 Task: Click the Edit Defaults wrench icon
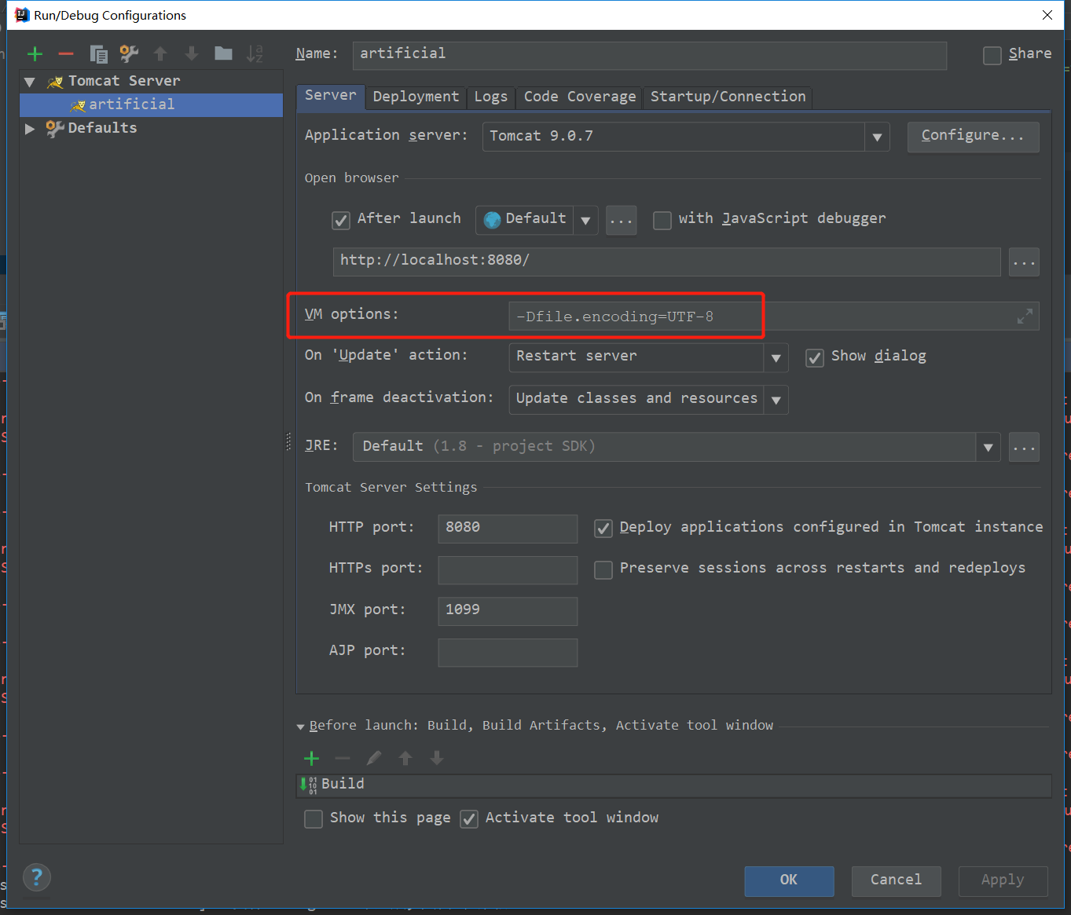pos(129,53)
